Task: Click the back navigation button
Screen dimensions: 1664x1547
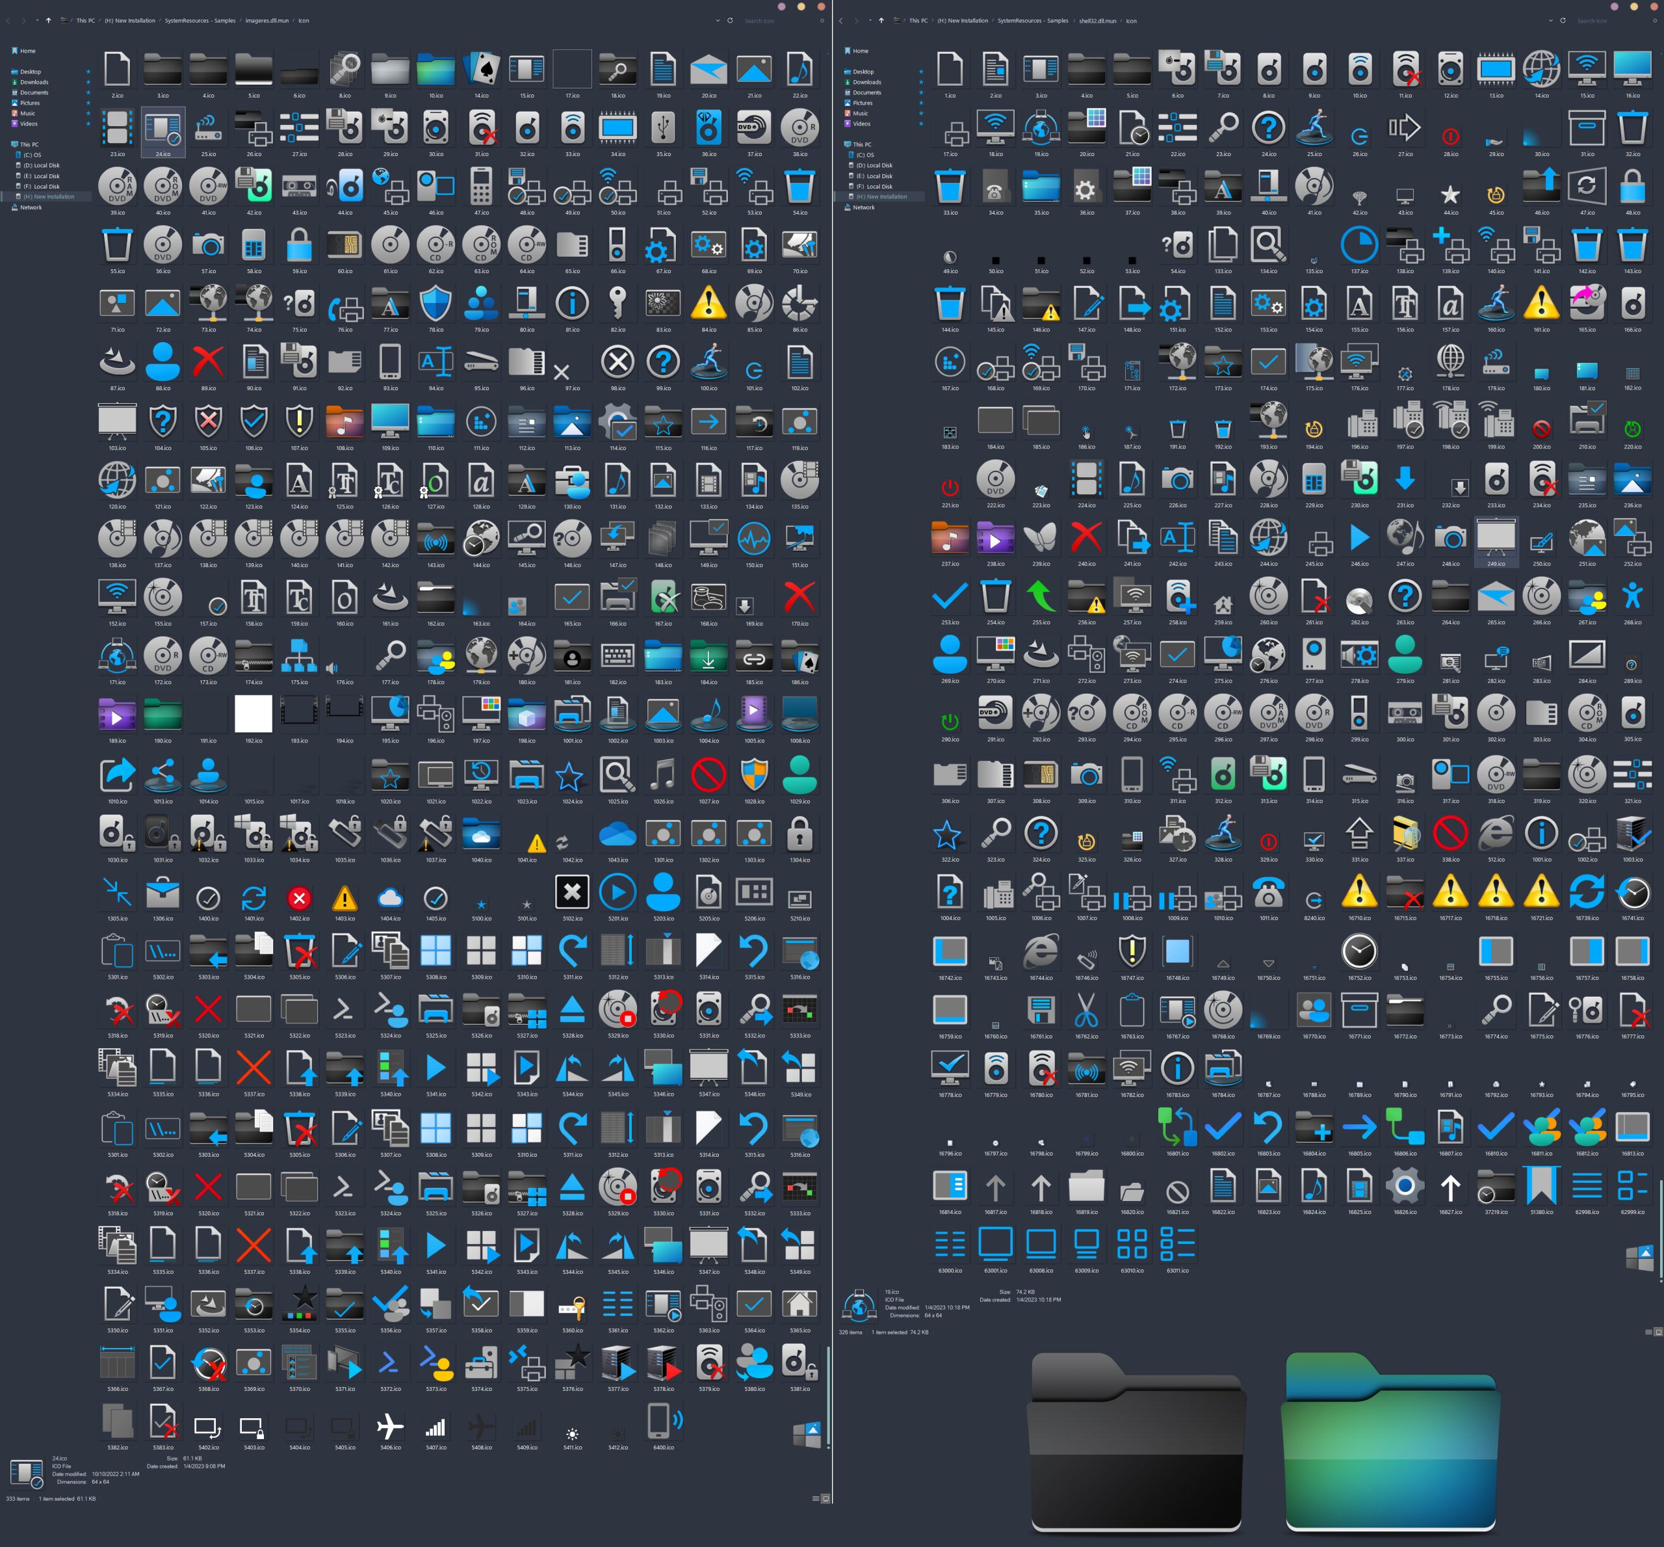Action: 6,20
